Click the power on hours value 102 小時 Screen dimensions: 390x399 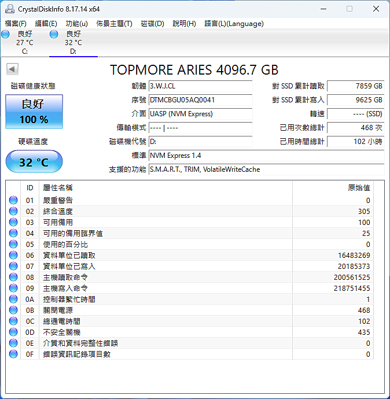tap(356, 142)
